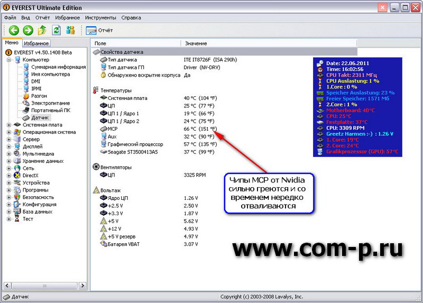Expand the Операционная система tree node
The width and height of the screenshot is (423, 303).
coord(9,132)
